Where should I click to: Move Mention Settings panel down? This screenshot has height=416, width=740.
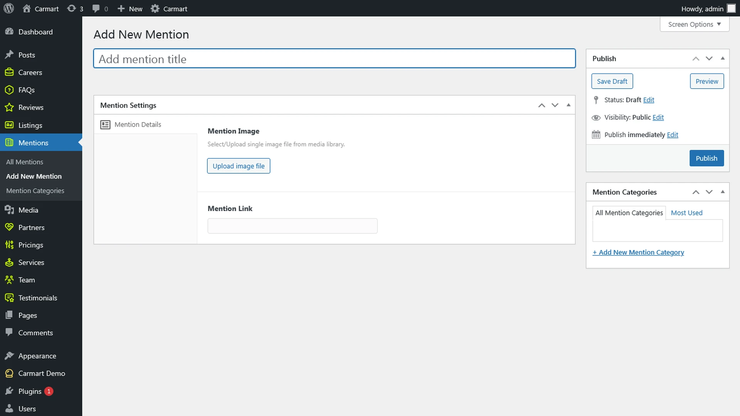555,105
